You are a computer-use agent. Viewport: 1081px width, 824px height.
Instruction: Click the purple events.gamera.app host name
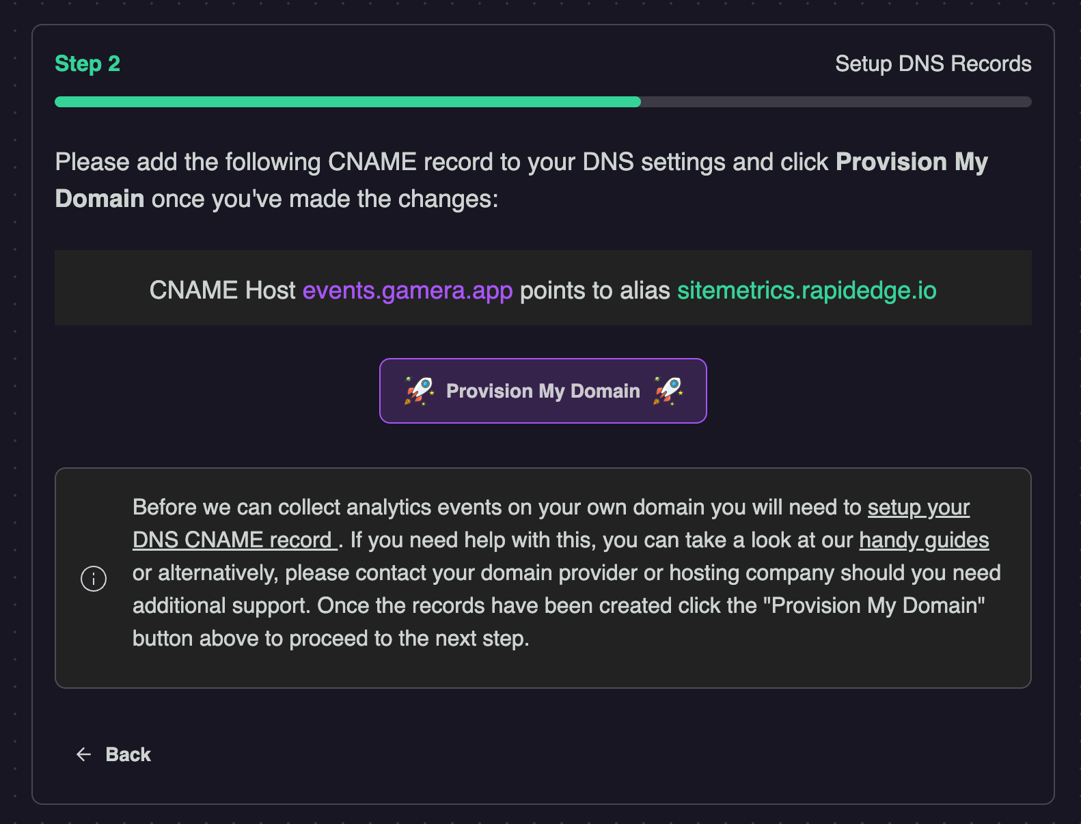(407, 290)
